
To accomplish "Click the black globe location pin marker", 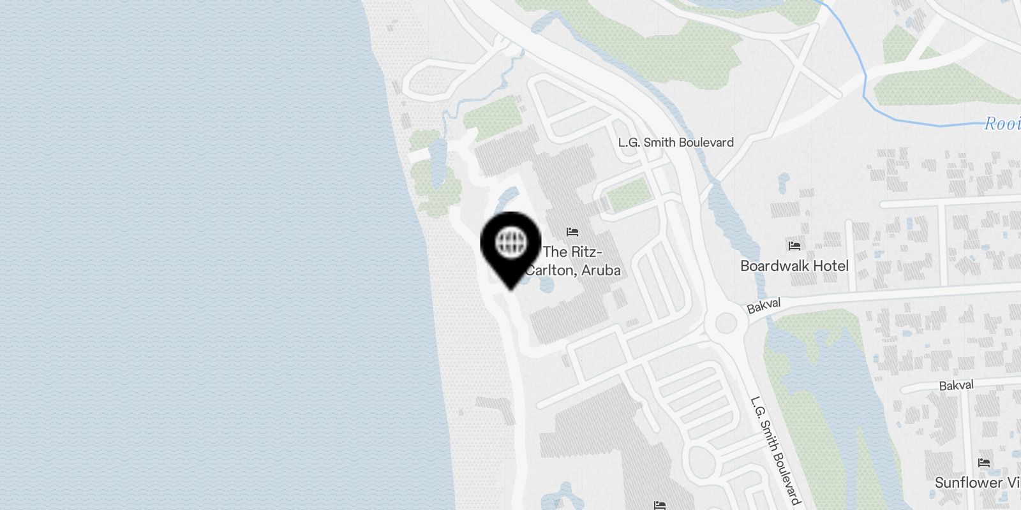I will (x=511, y=249).
